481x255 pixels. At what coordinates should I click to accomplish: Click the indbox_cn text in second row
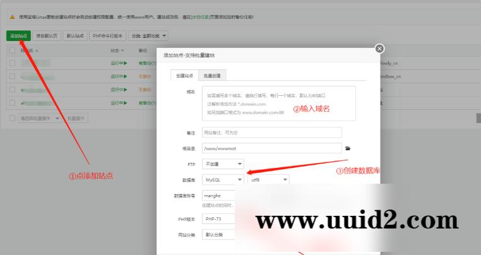coord(390,76)
